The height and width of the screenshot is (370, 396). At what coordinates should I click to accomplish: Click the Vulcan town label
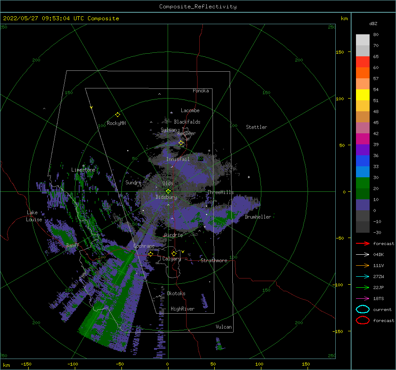tap(224, 327)
